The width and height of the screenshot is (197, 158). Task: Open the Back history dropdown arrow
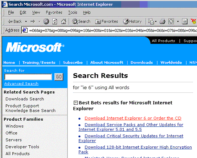pyautogui.click(x=26, y=22)
